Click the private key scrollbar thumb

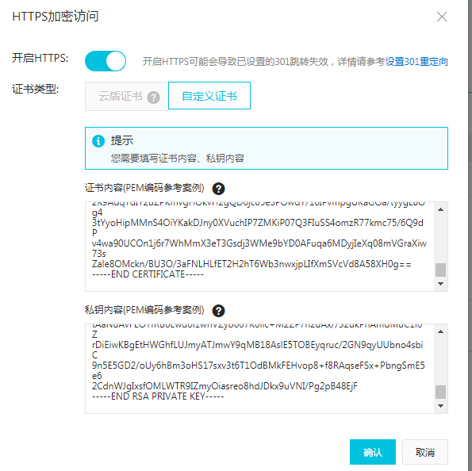point(441,392)
